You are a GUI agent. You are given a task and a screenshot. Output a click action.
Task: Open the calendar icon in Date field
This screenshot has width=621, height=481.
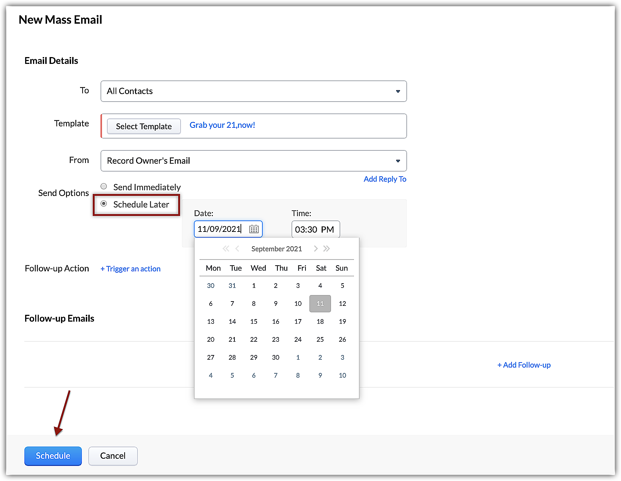click(x=254, y=229)
